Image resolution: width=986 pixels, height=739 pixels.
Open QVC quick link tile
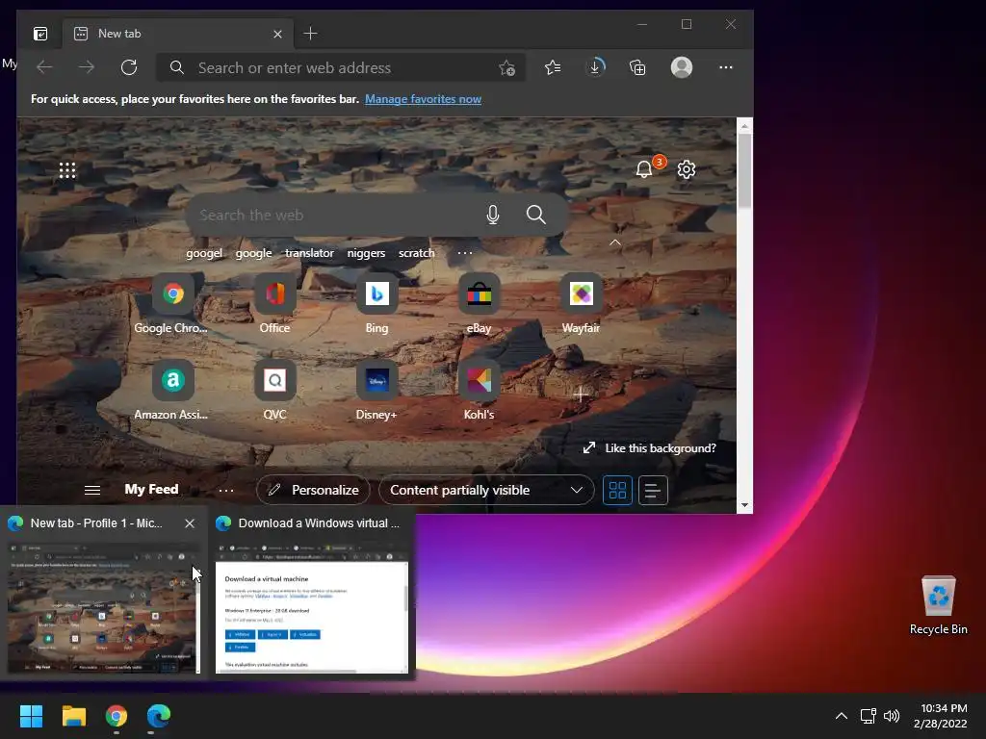[274, 391]
